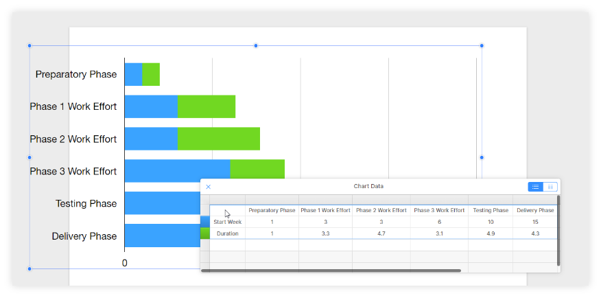
Task: Click the blue bar of Delivery Phase
Action: [163, 236]
